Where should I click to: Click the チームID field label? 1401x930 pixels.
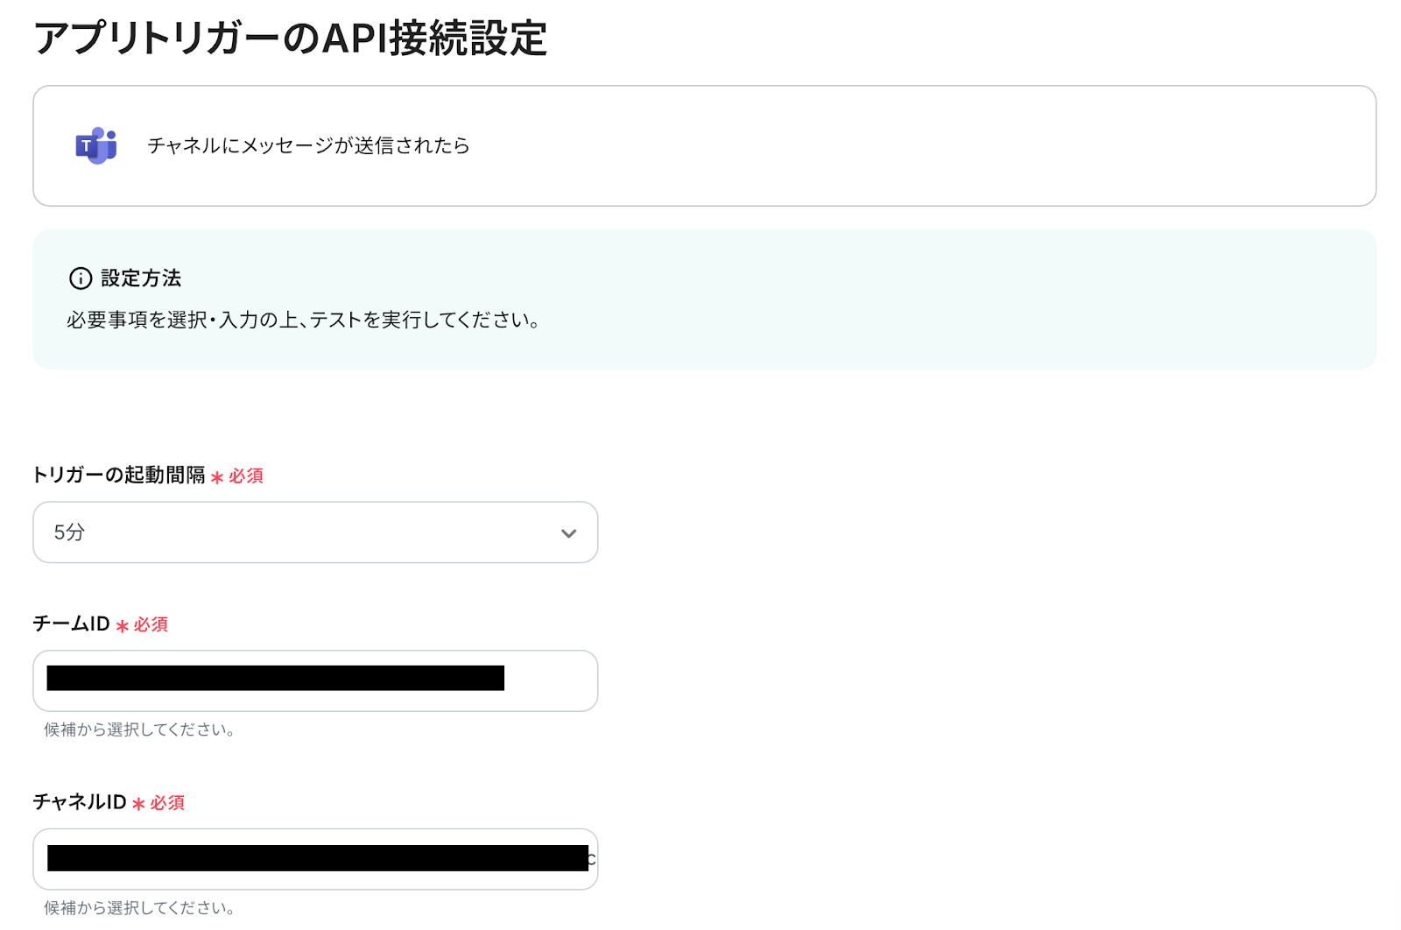click(71, 624)
